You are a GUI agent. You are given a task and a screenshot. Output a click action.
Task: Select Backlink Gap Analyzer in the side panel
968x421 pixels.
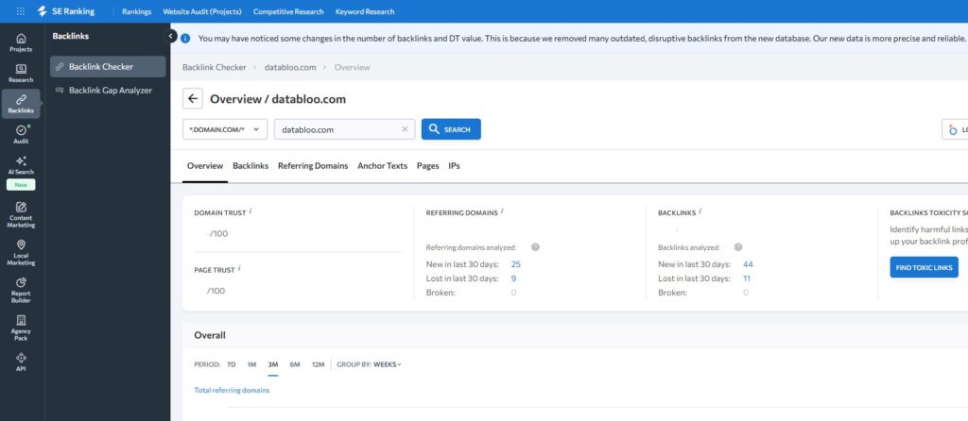pos(108,90)
